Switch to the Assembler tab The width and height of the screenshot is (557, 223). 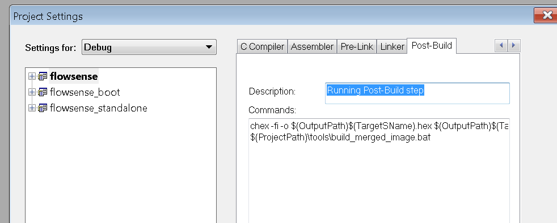click(312, 46)
